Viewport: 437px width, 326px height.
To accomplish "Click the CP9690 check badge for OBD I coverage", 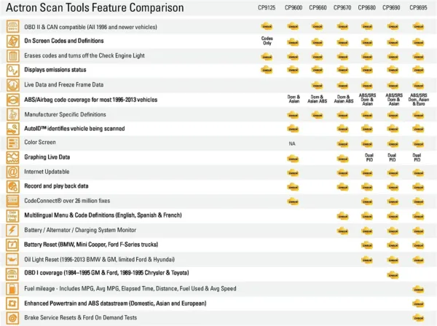I will [x=393, y=275].
